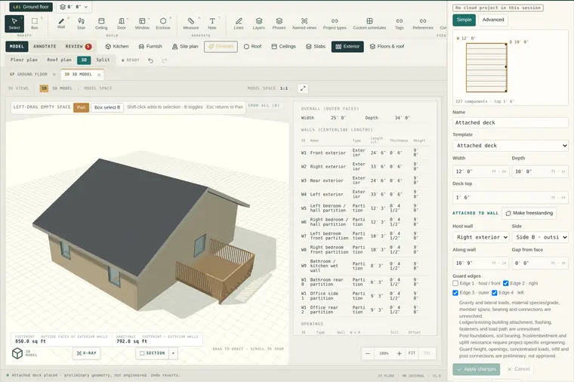Open the Model tab
Screen dimensions: 574x382
[17, 47]
